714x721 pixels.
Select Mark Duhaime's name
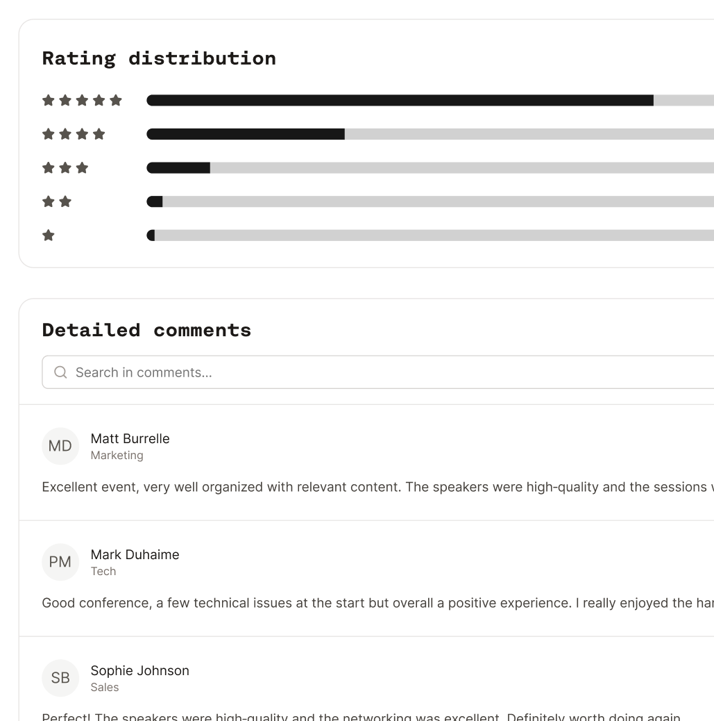click(135, 554)
